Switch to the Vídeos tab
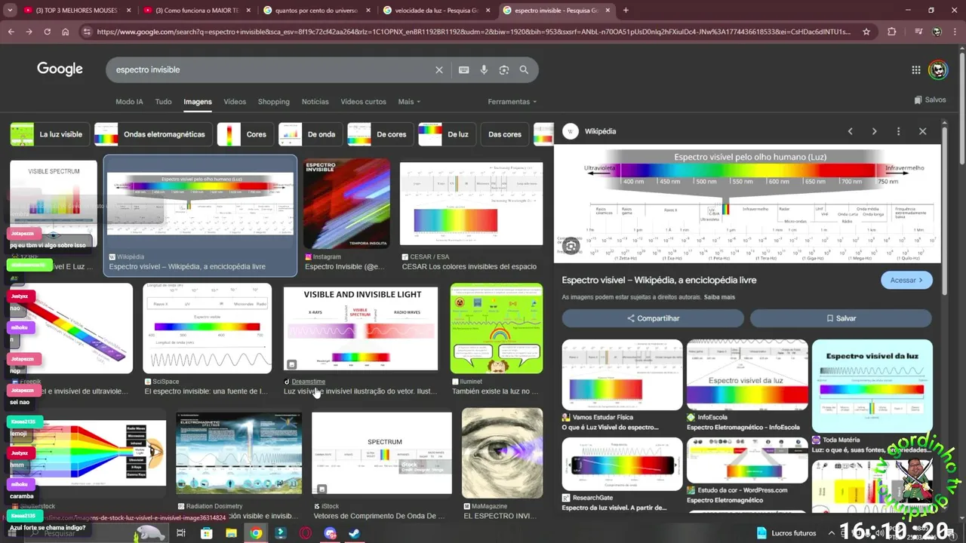The width and height of the screenshot is (966, 543). tap(235, 102)
